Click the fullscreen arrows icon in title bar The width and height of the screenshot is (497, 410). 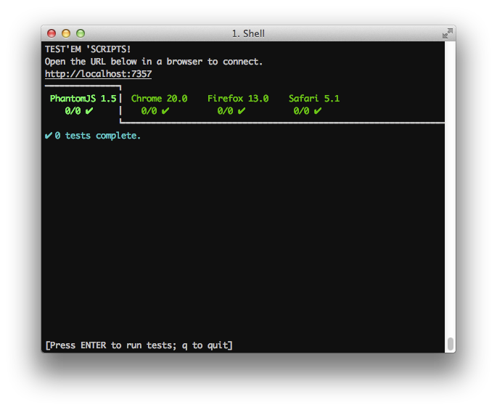pyautogui.click(x=447, y=33)
